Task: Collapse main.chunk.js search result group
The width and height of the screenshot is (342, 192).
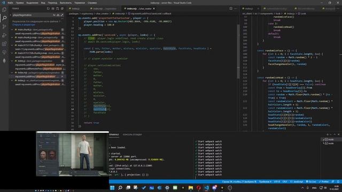Action: tap(12, 30)
